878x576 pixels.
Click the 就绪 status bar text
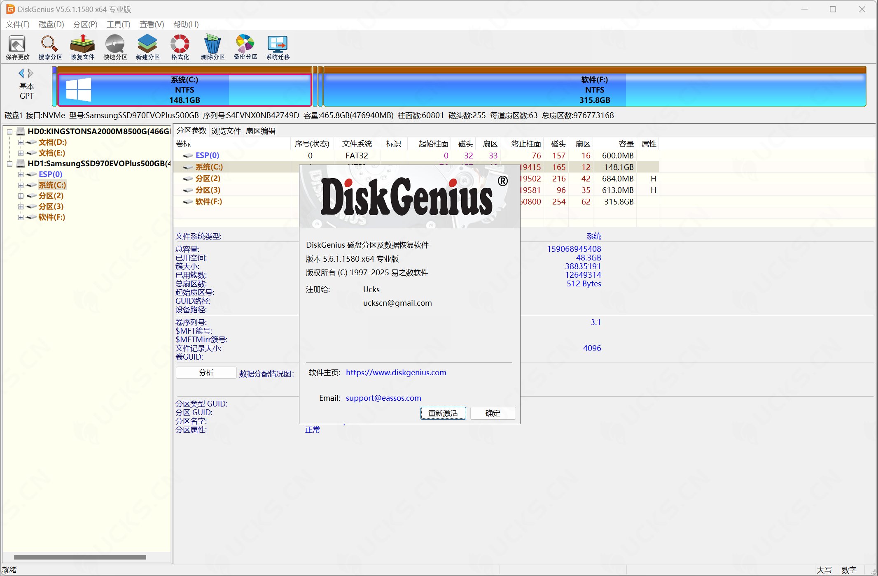click(9, 570)
